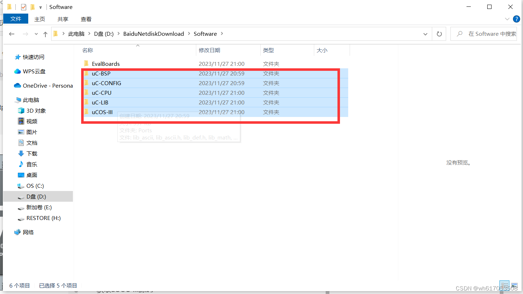Screen dimensions: 523x294
Task: Select the uCOS-III folder
Action: coord(102,112)
